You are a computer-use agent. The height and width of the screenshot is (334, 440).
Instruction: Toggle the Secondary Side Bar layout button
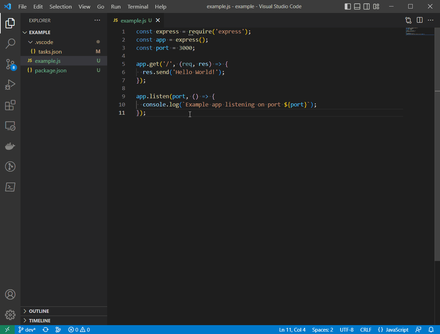point(367,6)
